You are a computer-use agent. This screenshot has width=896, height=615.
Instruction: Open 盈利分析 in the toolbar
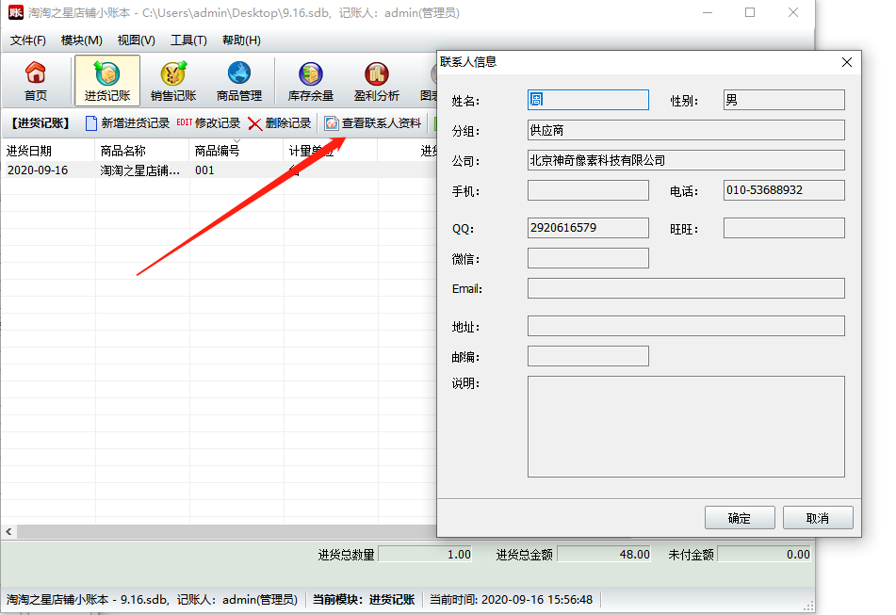click(376, 81)
